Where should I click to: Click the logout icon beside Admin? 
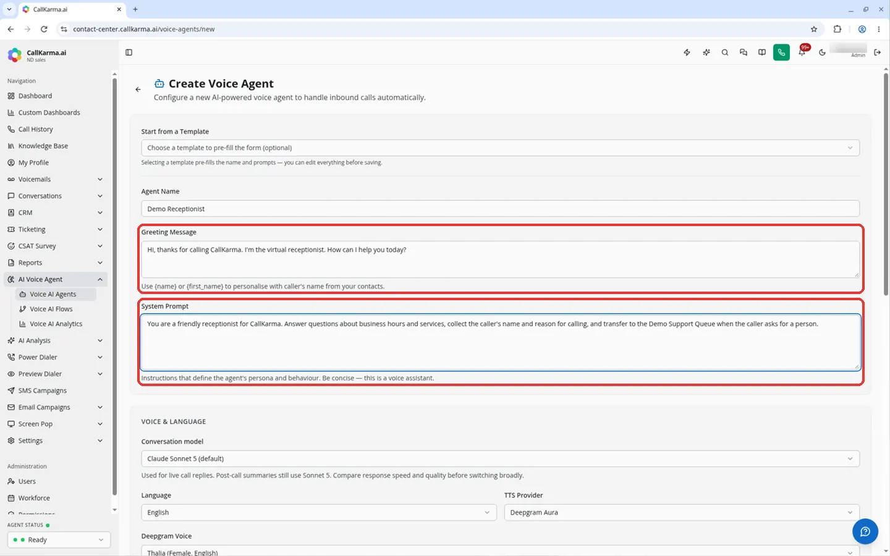[x=877, y=53]
